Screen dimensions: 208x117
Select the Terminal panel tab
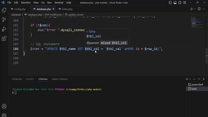point(43,79)
